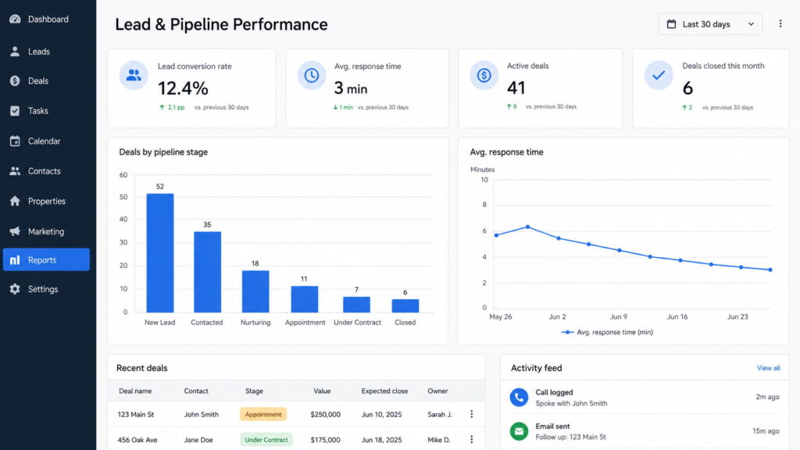Viewport: 800px width, 450px height.
Task: Open Properties from the sidebar
Action: pyautogui.click(x=46, y=201)
